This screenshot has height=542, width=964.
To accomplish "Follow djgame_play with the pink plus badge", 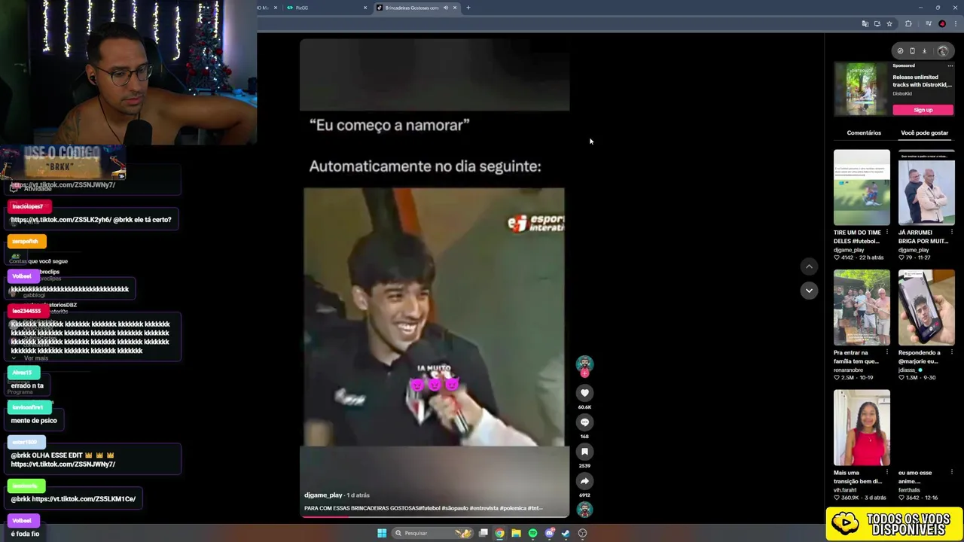I will coord(584,373).
